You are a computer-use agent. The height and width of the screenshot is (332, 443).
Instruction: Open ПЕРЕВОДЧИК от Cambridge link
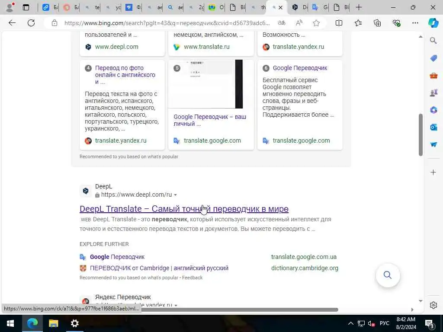pos(159,268)
